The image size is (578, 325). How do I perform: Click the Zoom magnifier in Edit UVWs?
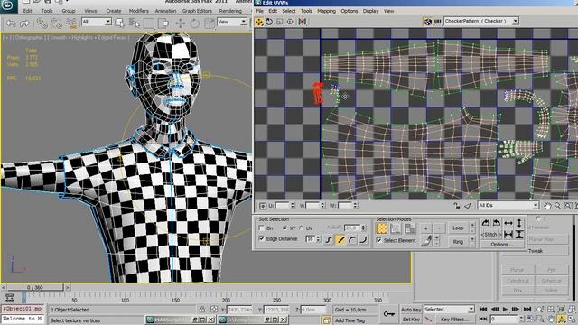tap(557, 206)
